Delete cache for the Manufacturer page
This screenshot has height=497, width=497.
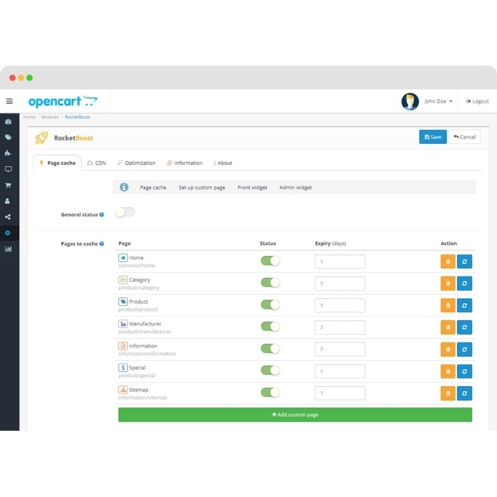point(448,327)
